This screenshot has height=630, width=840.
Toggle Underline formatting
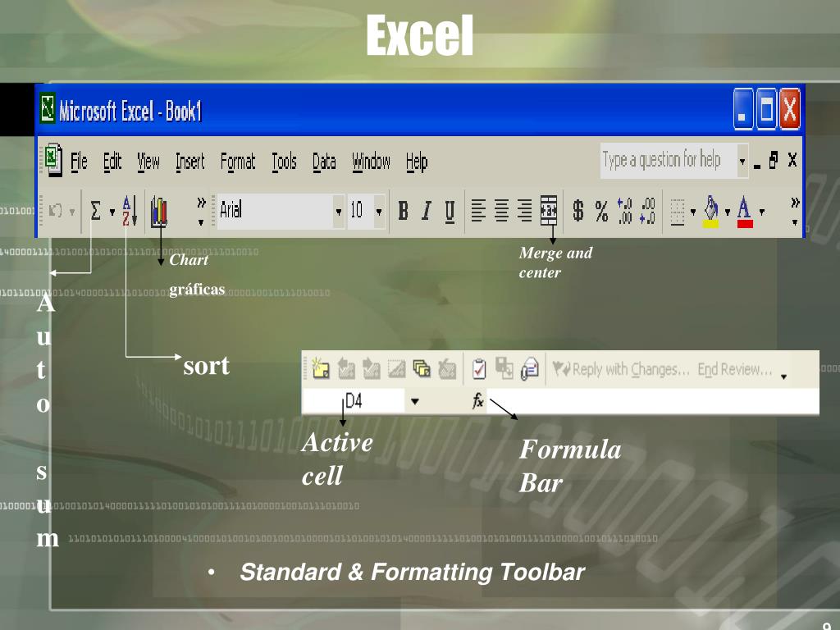450,211
